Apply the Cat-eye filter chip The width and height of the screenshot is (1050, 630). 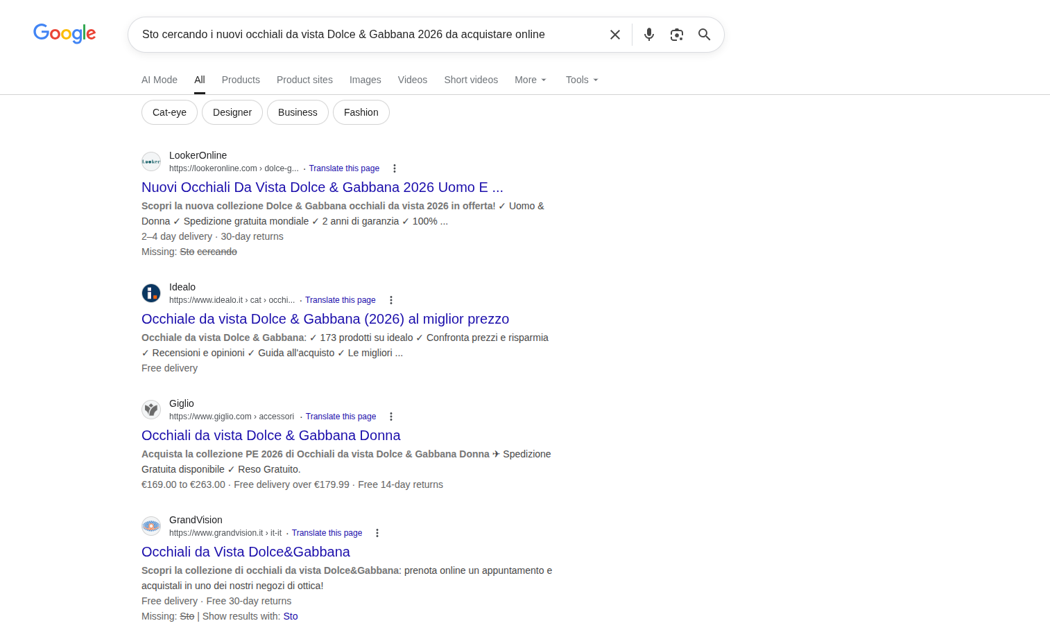[169, 112]
